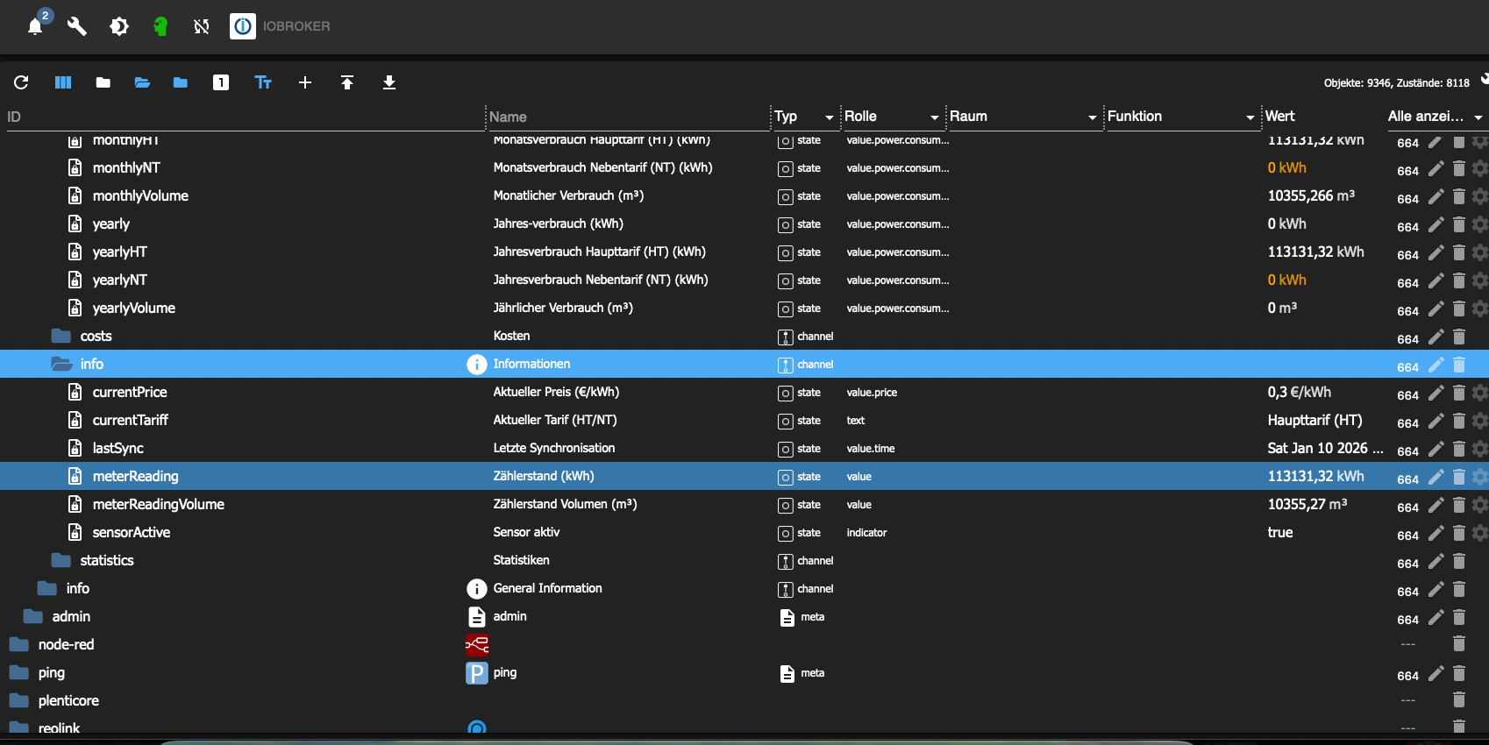Open the column selection icon
1489x745 pixels.
click(63, 82)
